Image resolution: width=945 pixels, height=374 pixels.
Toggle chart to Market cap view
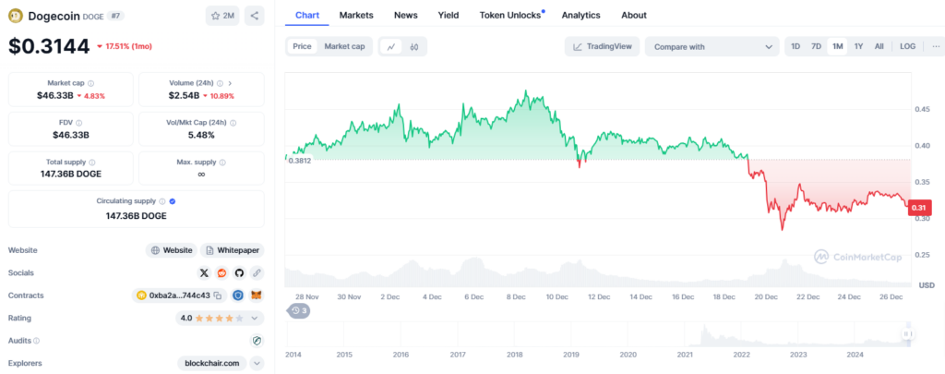[343, 47]
